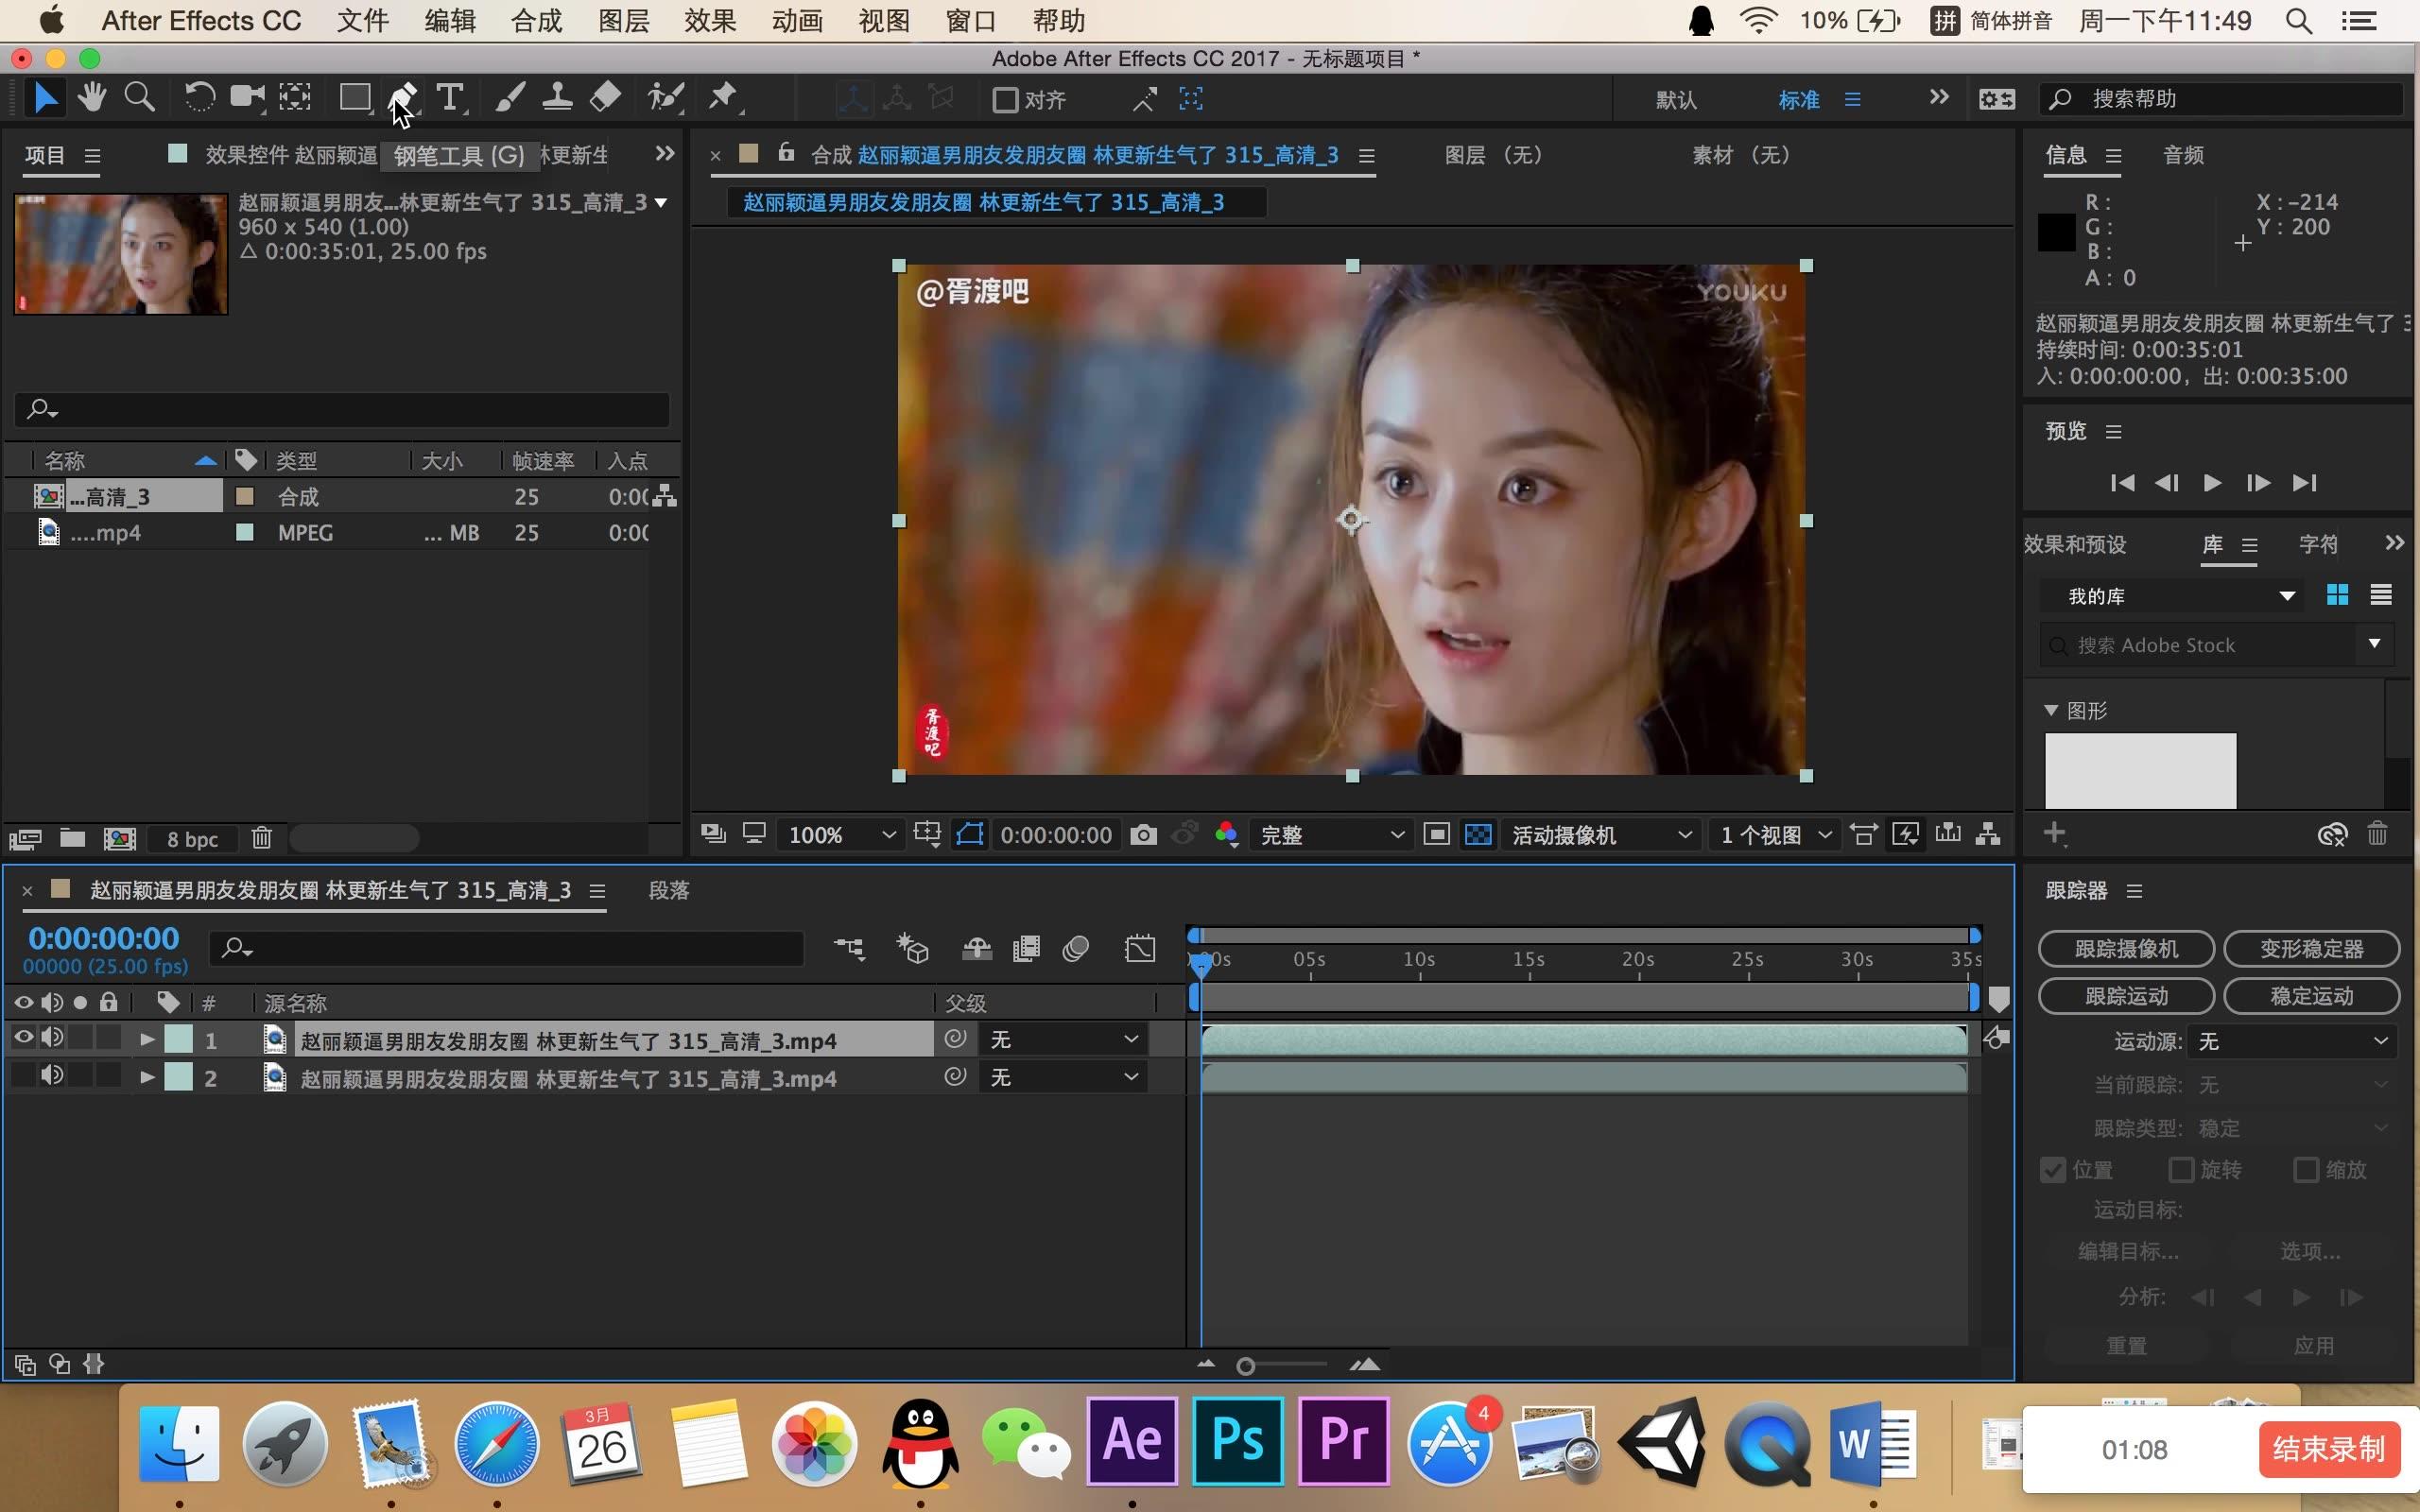This screenshot has width=2420, height=1512.
Task: Select the Roto Brush tool
Action: 666,98
